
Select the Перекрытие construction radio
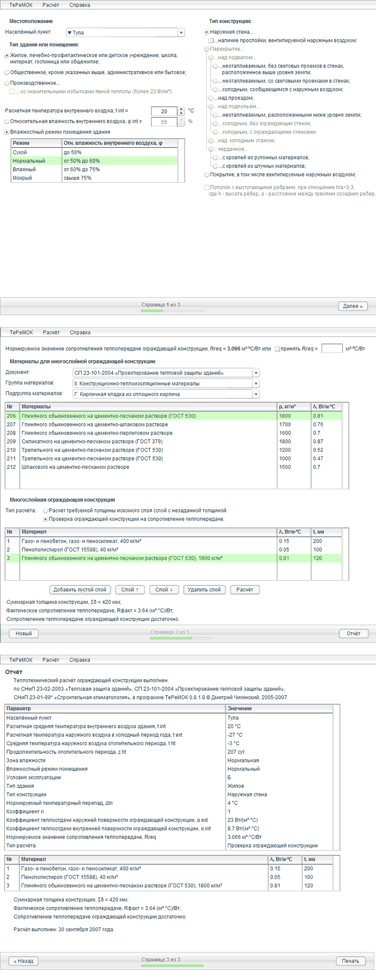(x=207, y=49)
